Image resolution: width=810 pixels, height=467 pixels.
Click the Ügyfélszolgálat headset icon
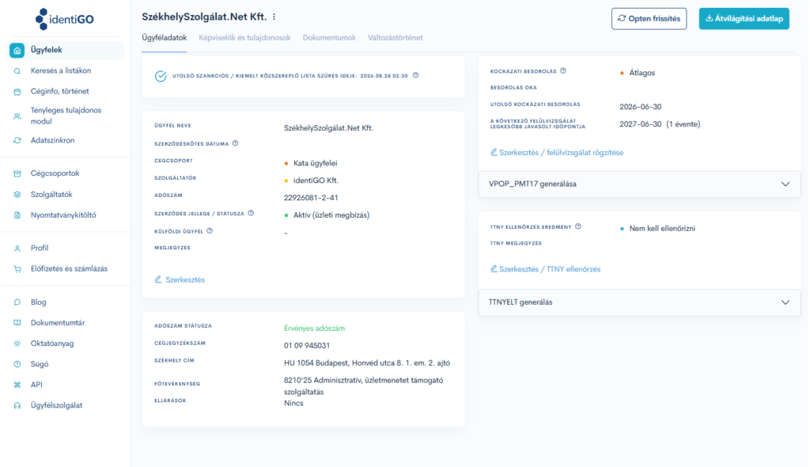[x=17, y=405]
